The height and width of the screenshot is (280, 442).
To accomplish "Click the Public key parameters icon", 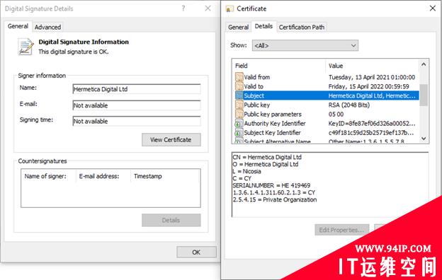I will click(x=239, y=114).
